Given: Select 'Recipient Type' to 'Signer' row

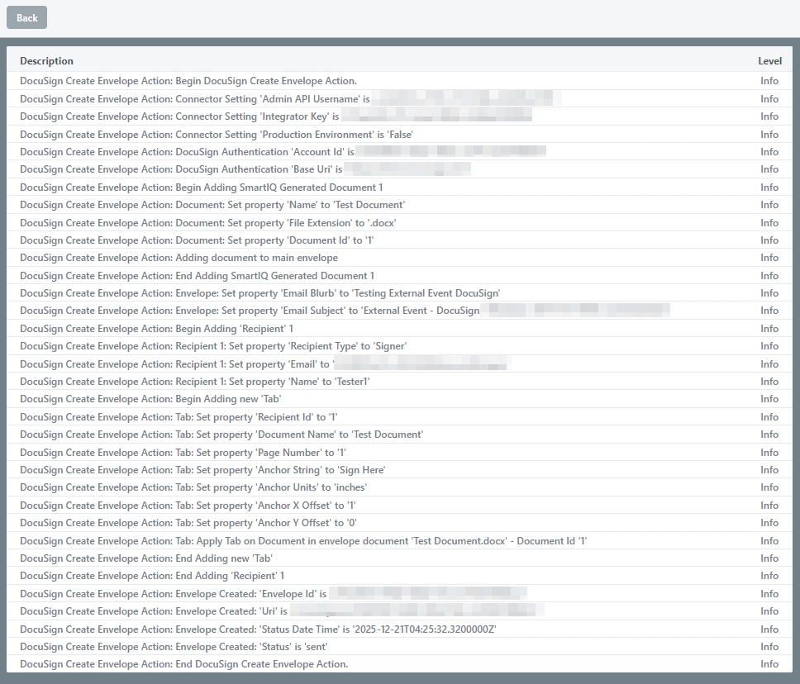Looking at the screenshot, I should click(399, 346).
